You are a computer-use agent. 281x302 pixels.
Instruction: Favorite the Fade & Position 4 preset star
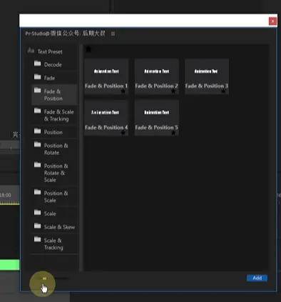pos(123,133)
